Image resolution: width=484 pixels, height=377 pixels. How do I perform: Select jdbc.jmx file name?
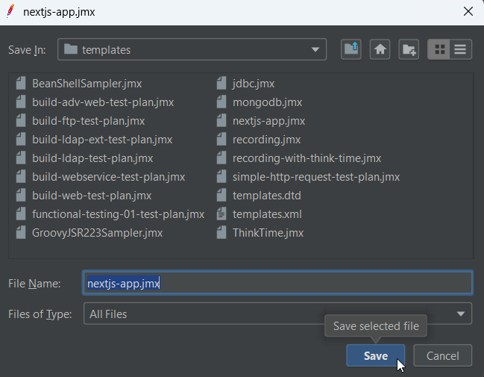click(254, 84)
